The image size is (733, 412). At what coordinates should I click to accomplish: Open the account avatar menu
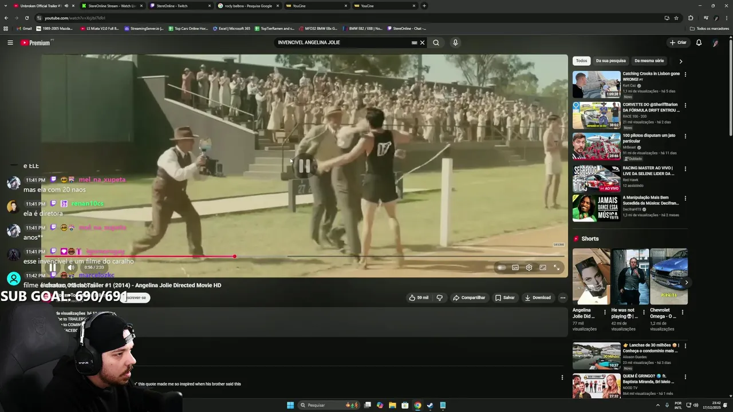[715, 42]
